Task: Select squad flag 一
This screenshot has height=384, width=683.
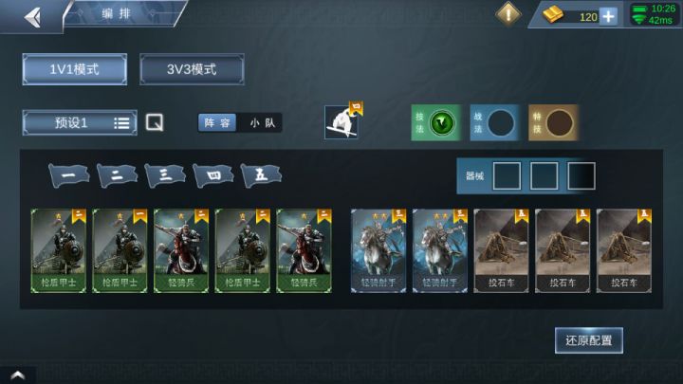Action: 69,175
